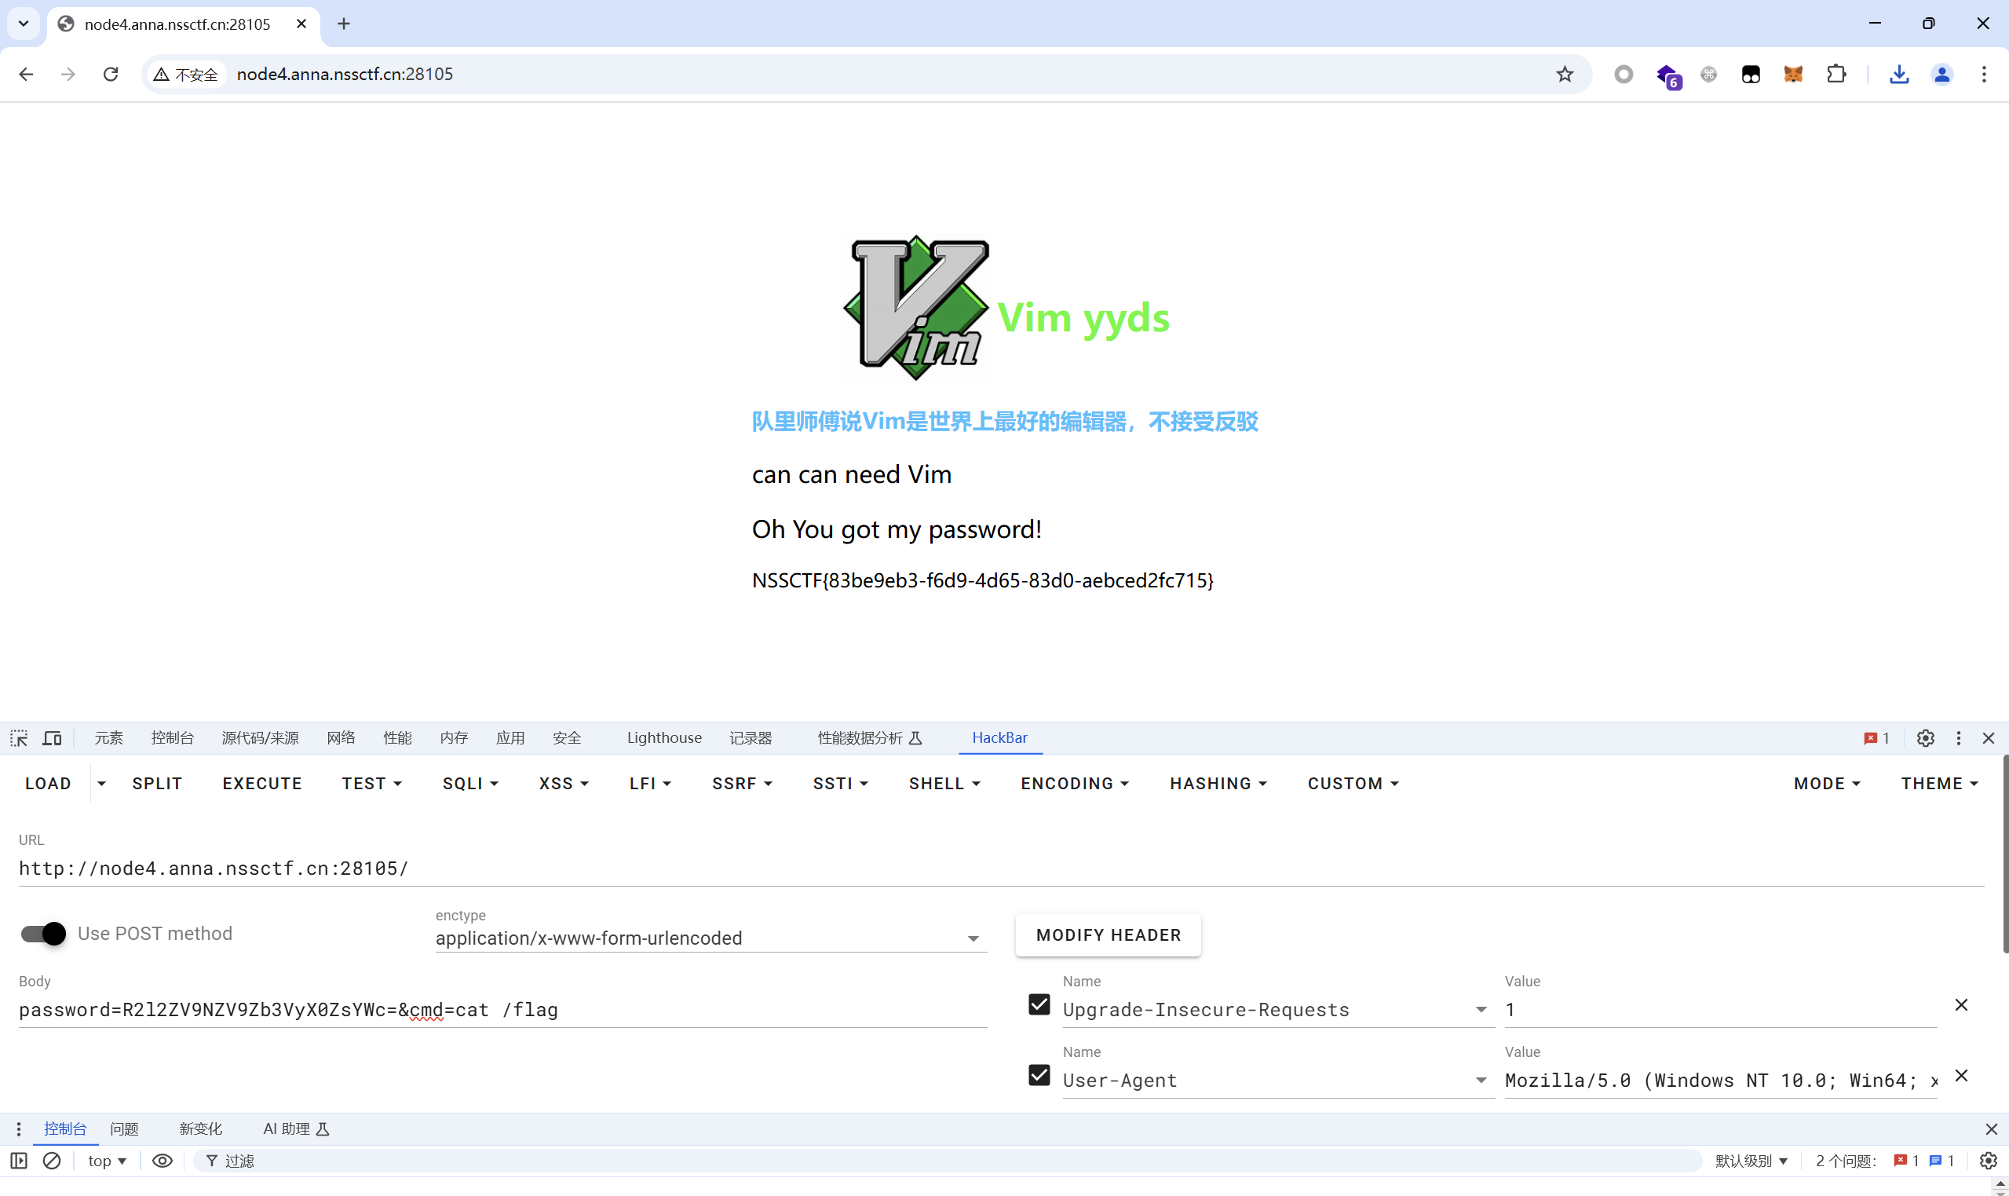Screen dimensions: 2009x1196
Task: Close the DevTools panel
Action: (1988, 737)
